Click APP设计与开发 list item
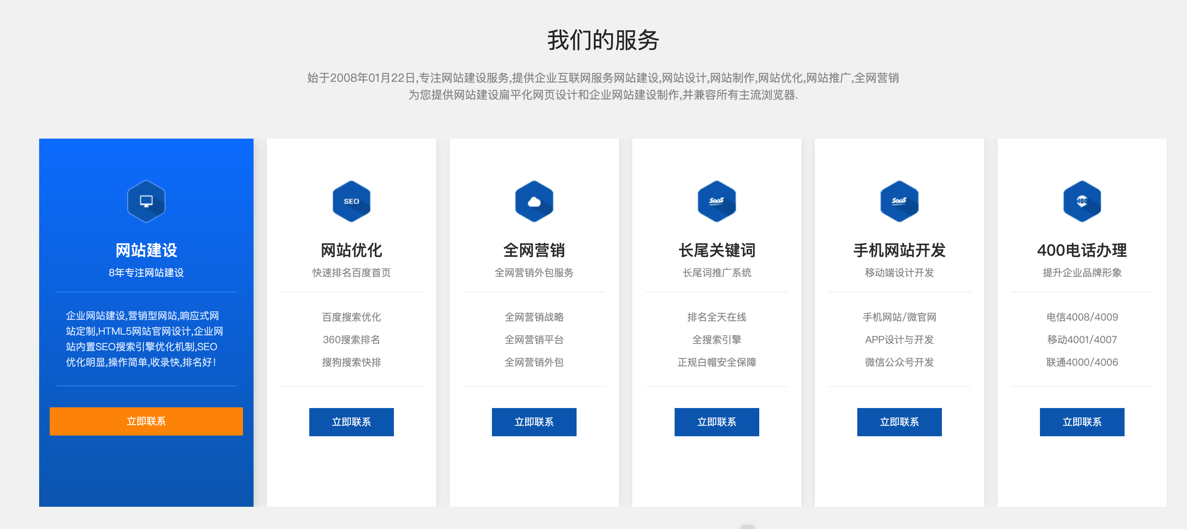The height and width of the screenshot is (529, 1187). pyautogui.click(x=899, y=340)
